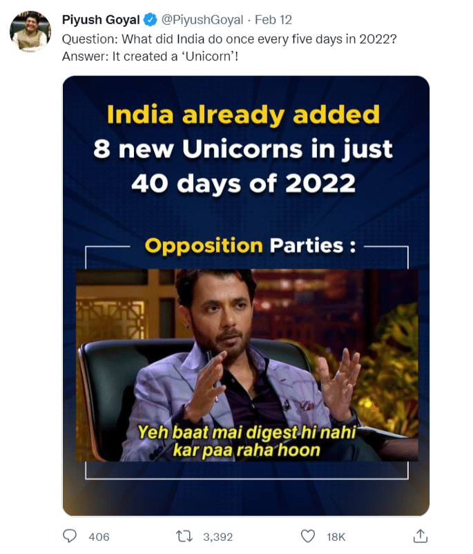Click the '8 new Unicorns in just' line
The width and height of the screenshot is (473, 554).
click(243, 149)
